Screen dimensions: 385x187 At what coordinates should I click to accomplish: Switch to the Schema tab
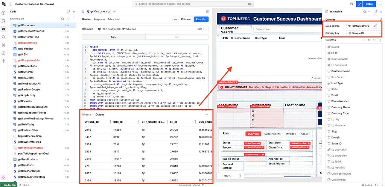[86, 114]
